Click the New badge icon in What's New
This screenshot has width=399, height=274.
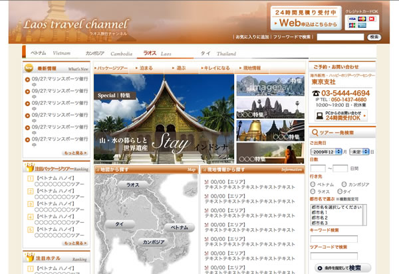click(29, 68)
